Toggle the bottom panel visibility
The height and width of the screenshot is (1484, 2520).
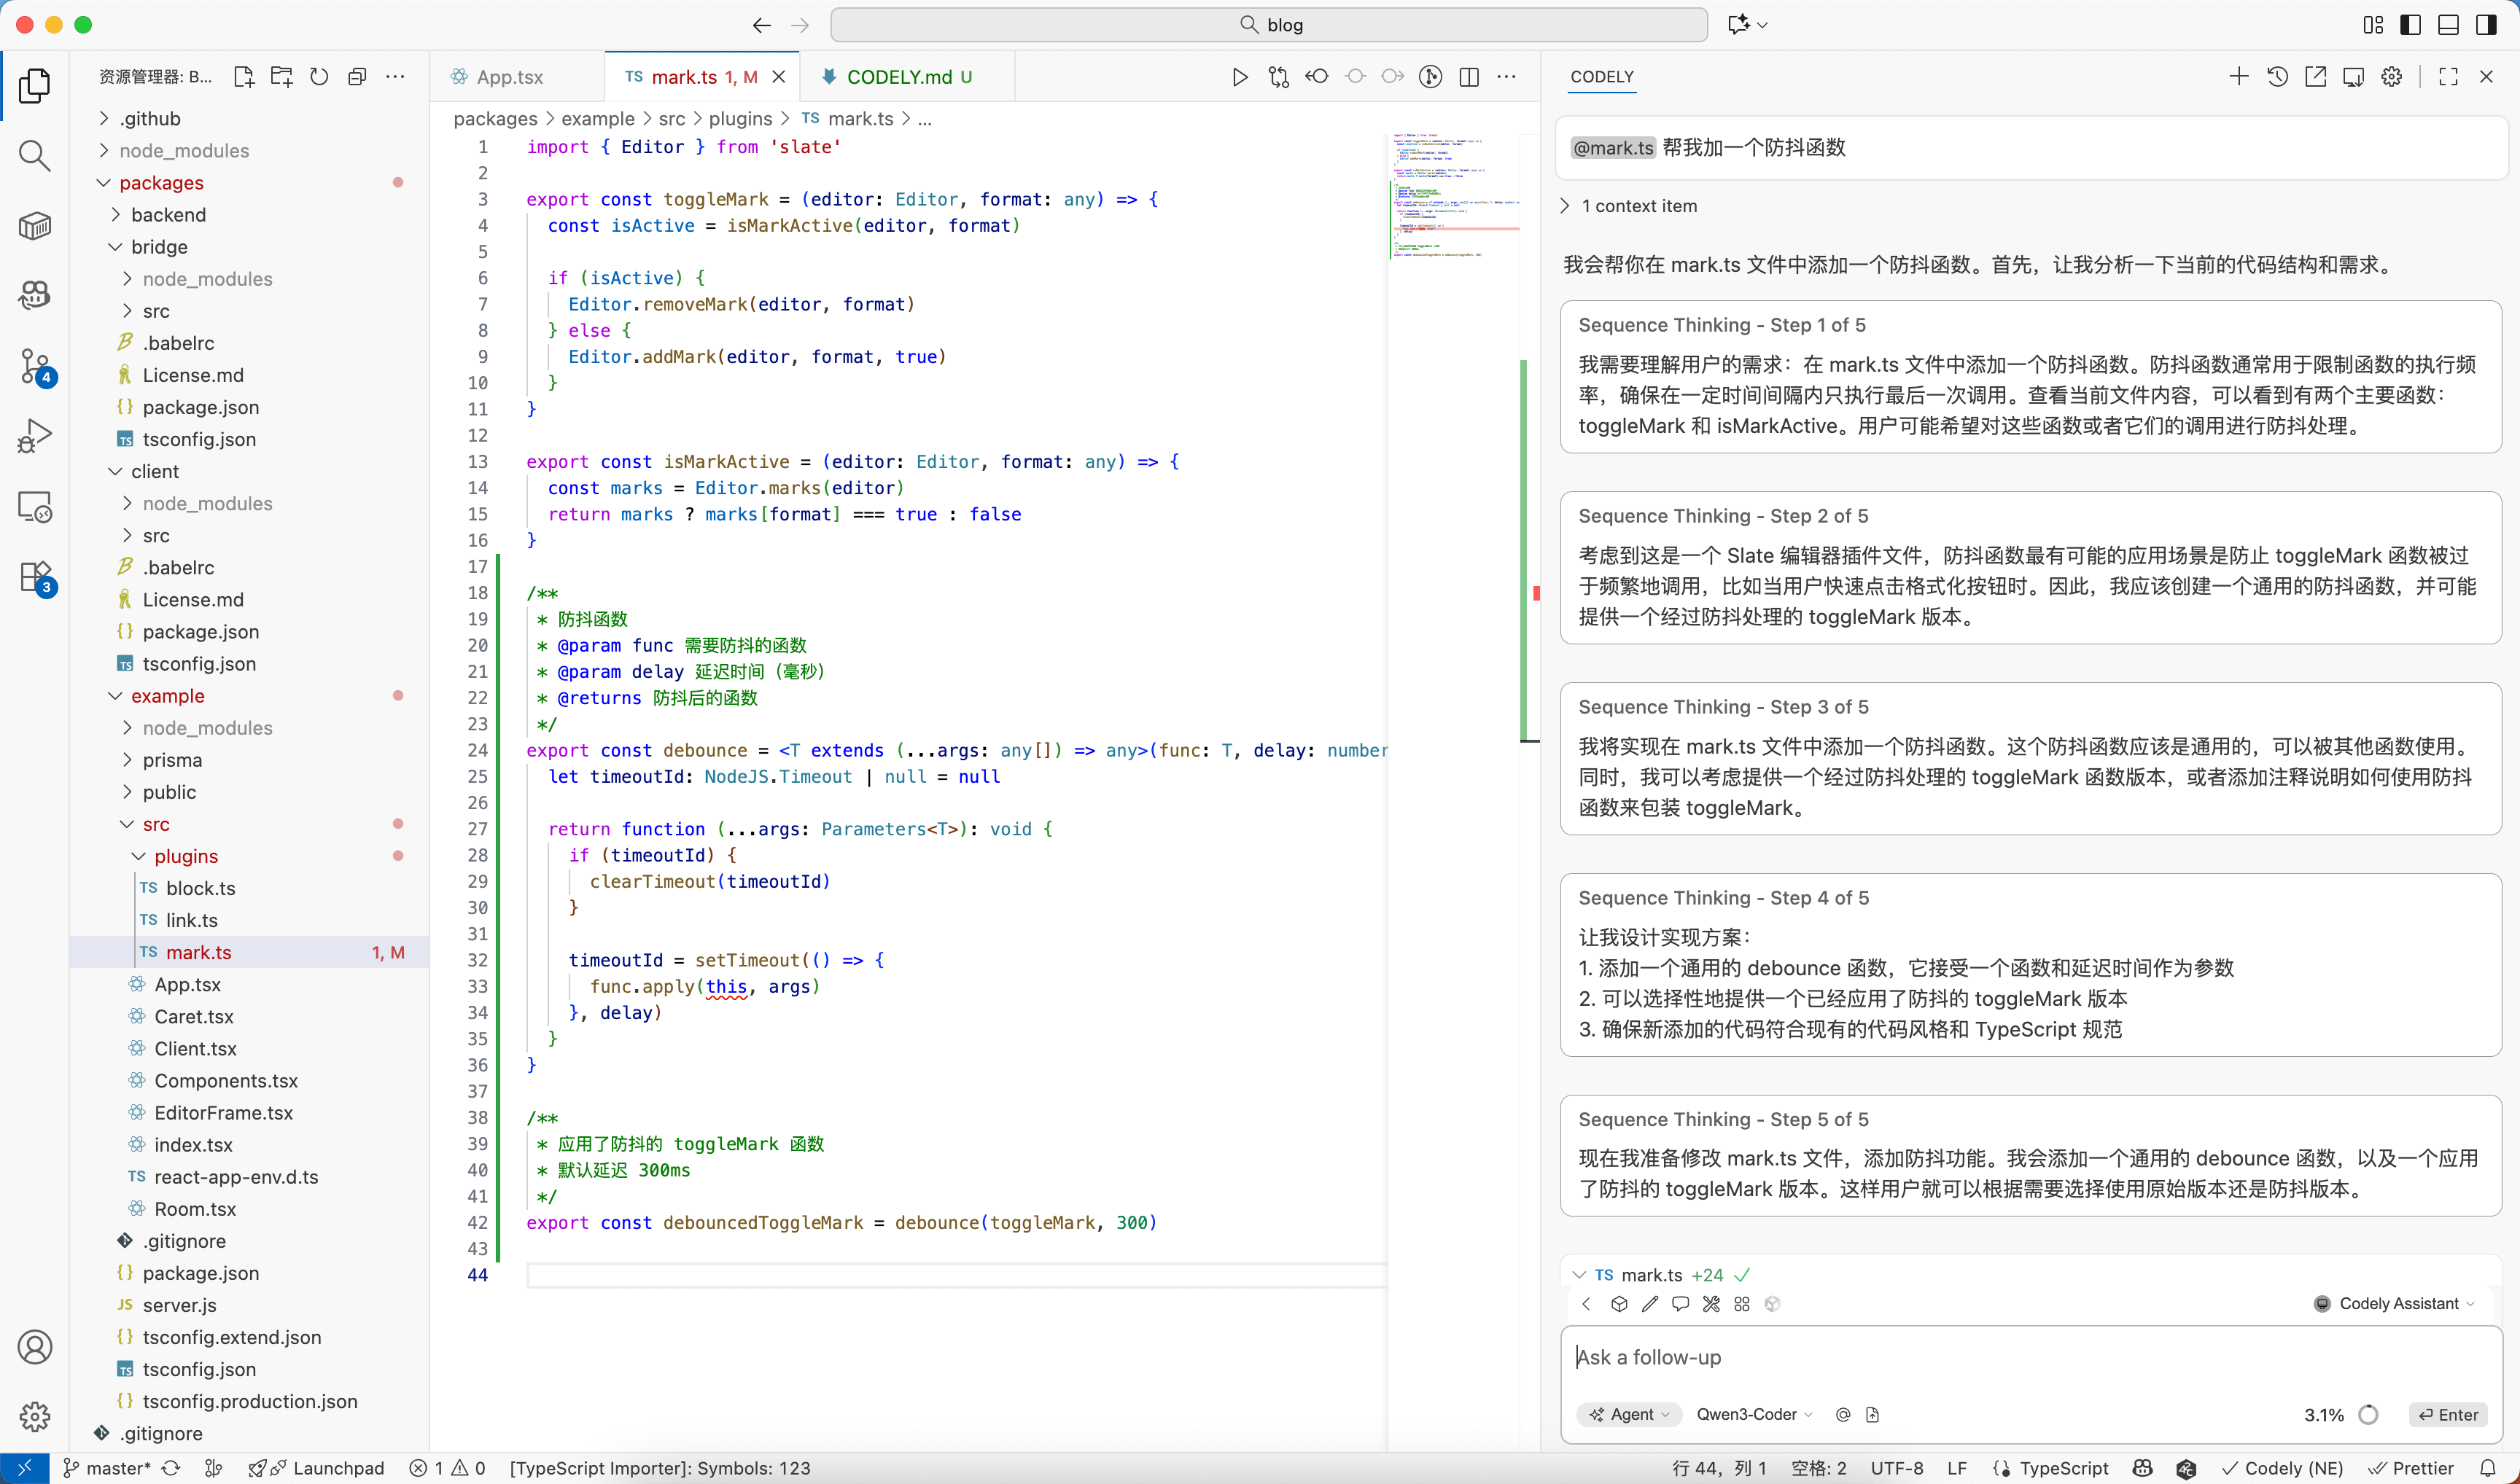click(2448, 25)
